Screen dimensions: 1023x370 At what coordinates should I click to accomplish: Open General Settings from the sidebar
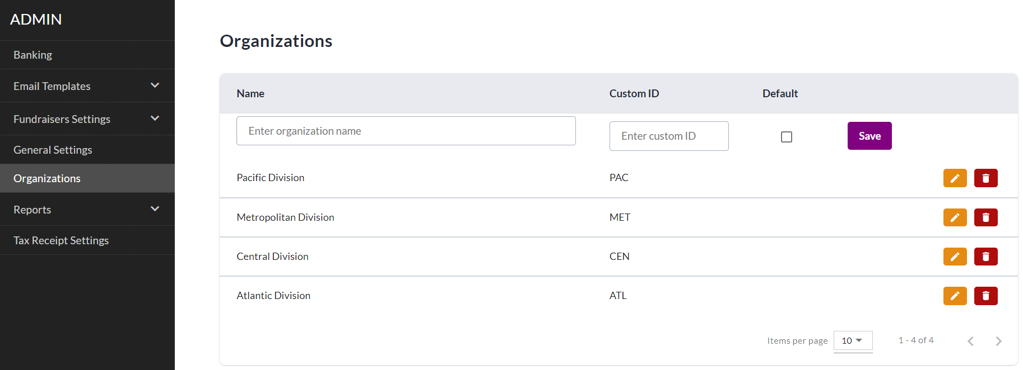(x=53, y=150)
